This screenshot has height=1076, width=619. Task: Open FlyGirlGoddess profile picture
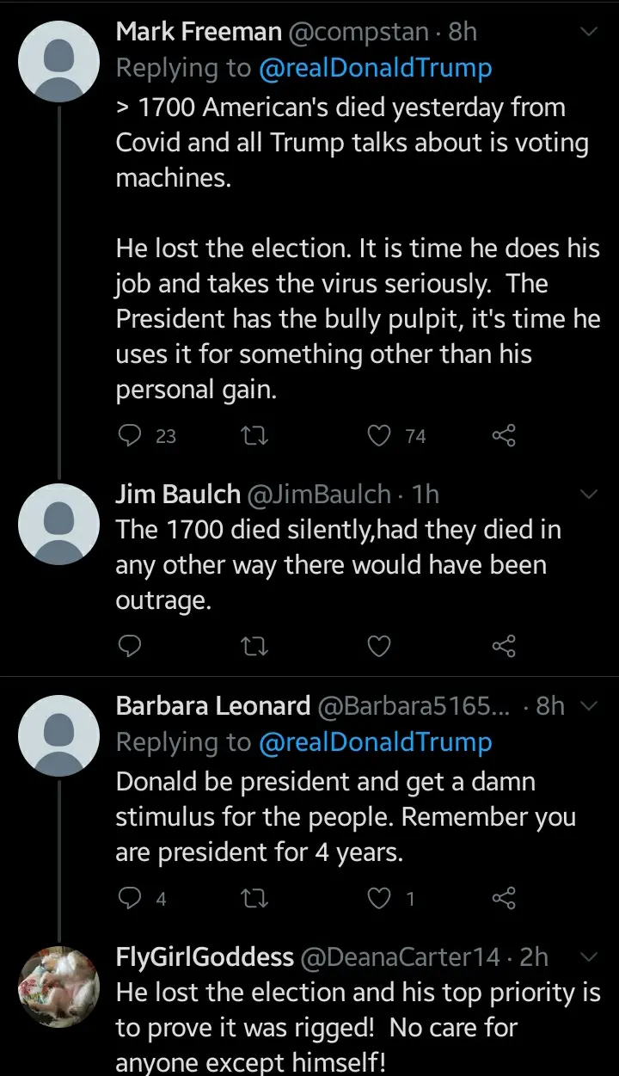59,987
